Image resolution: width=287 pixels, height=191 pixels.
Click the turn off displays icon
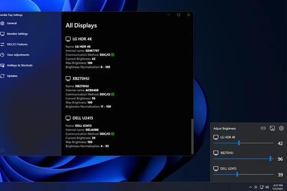tap(272, 128)
